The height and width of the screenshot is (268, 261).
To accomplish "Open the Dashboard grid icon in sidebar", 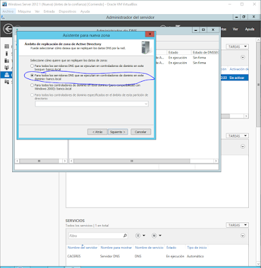I will point(7,46).
